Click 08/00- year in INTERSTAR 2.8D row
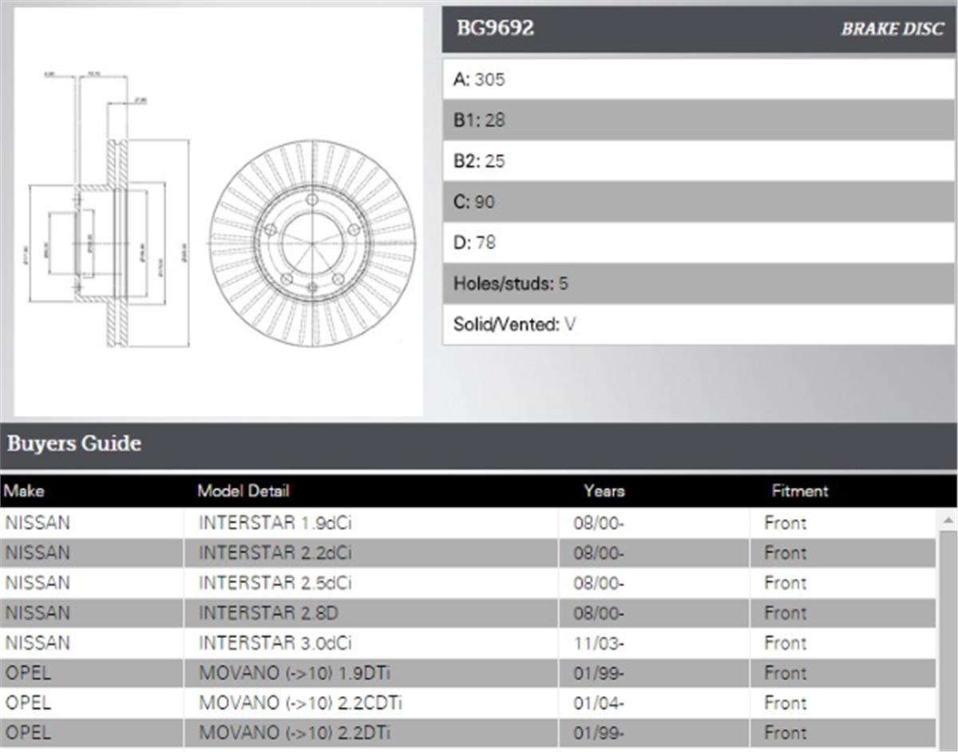The width and height of the screenshot is (958, 752). 599,613
